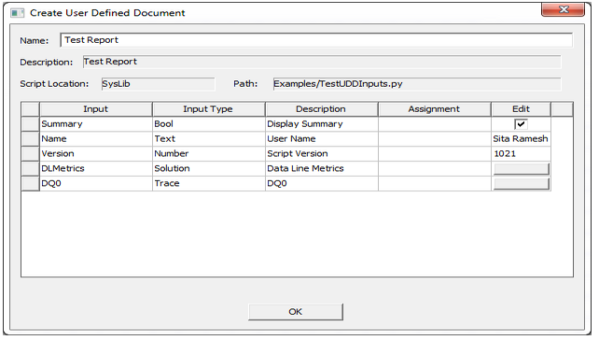Click the 'Summary' input cell
This screenshot has width=599, height=340.
coord(96,124)
